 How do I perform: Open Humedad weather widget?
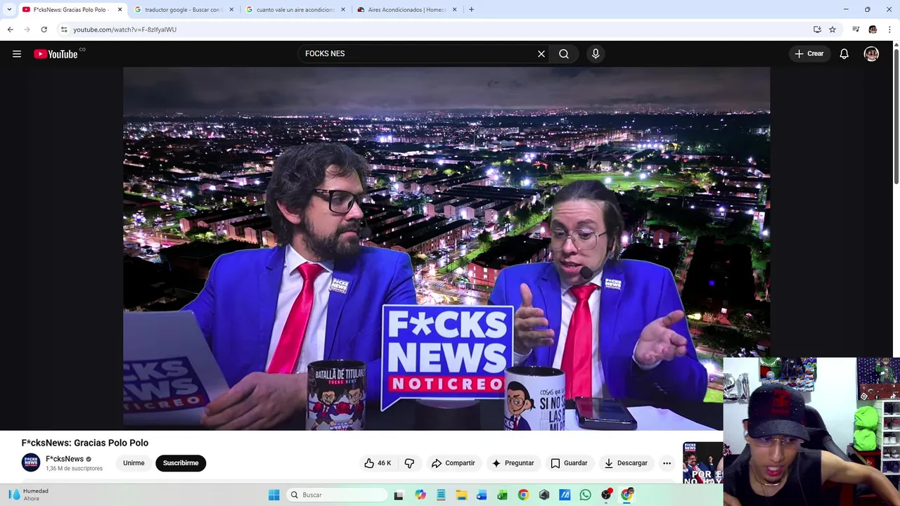pyautogui.click(x=30, y=495)
